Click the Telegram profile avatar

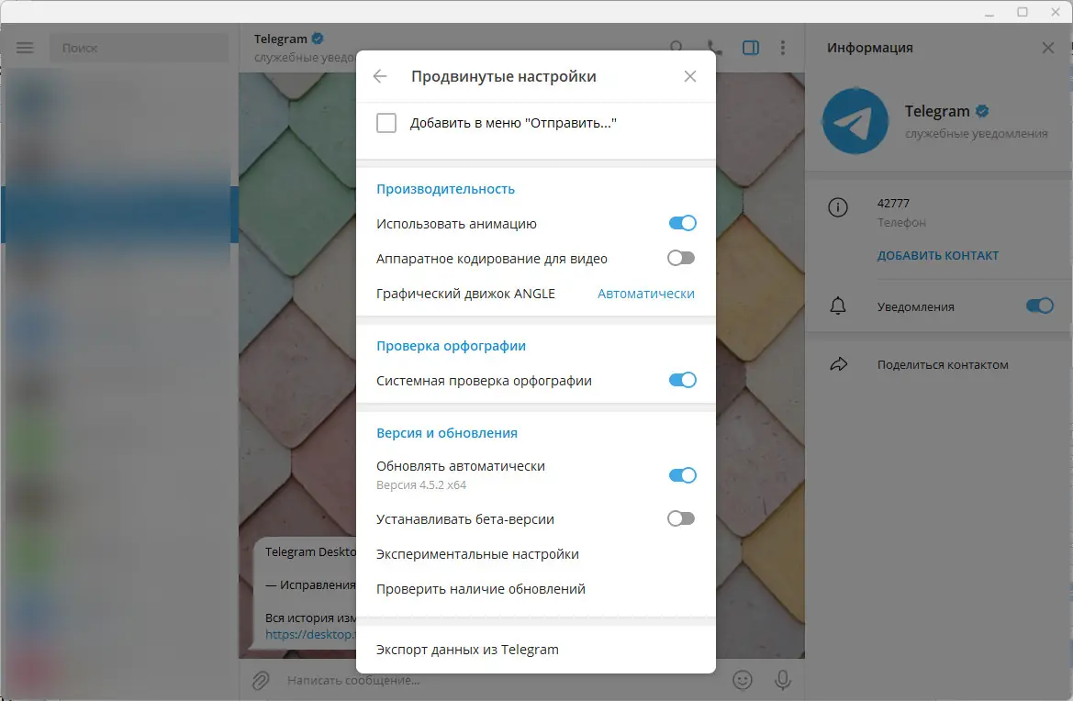point(855,120)
